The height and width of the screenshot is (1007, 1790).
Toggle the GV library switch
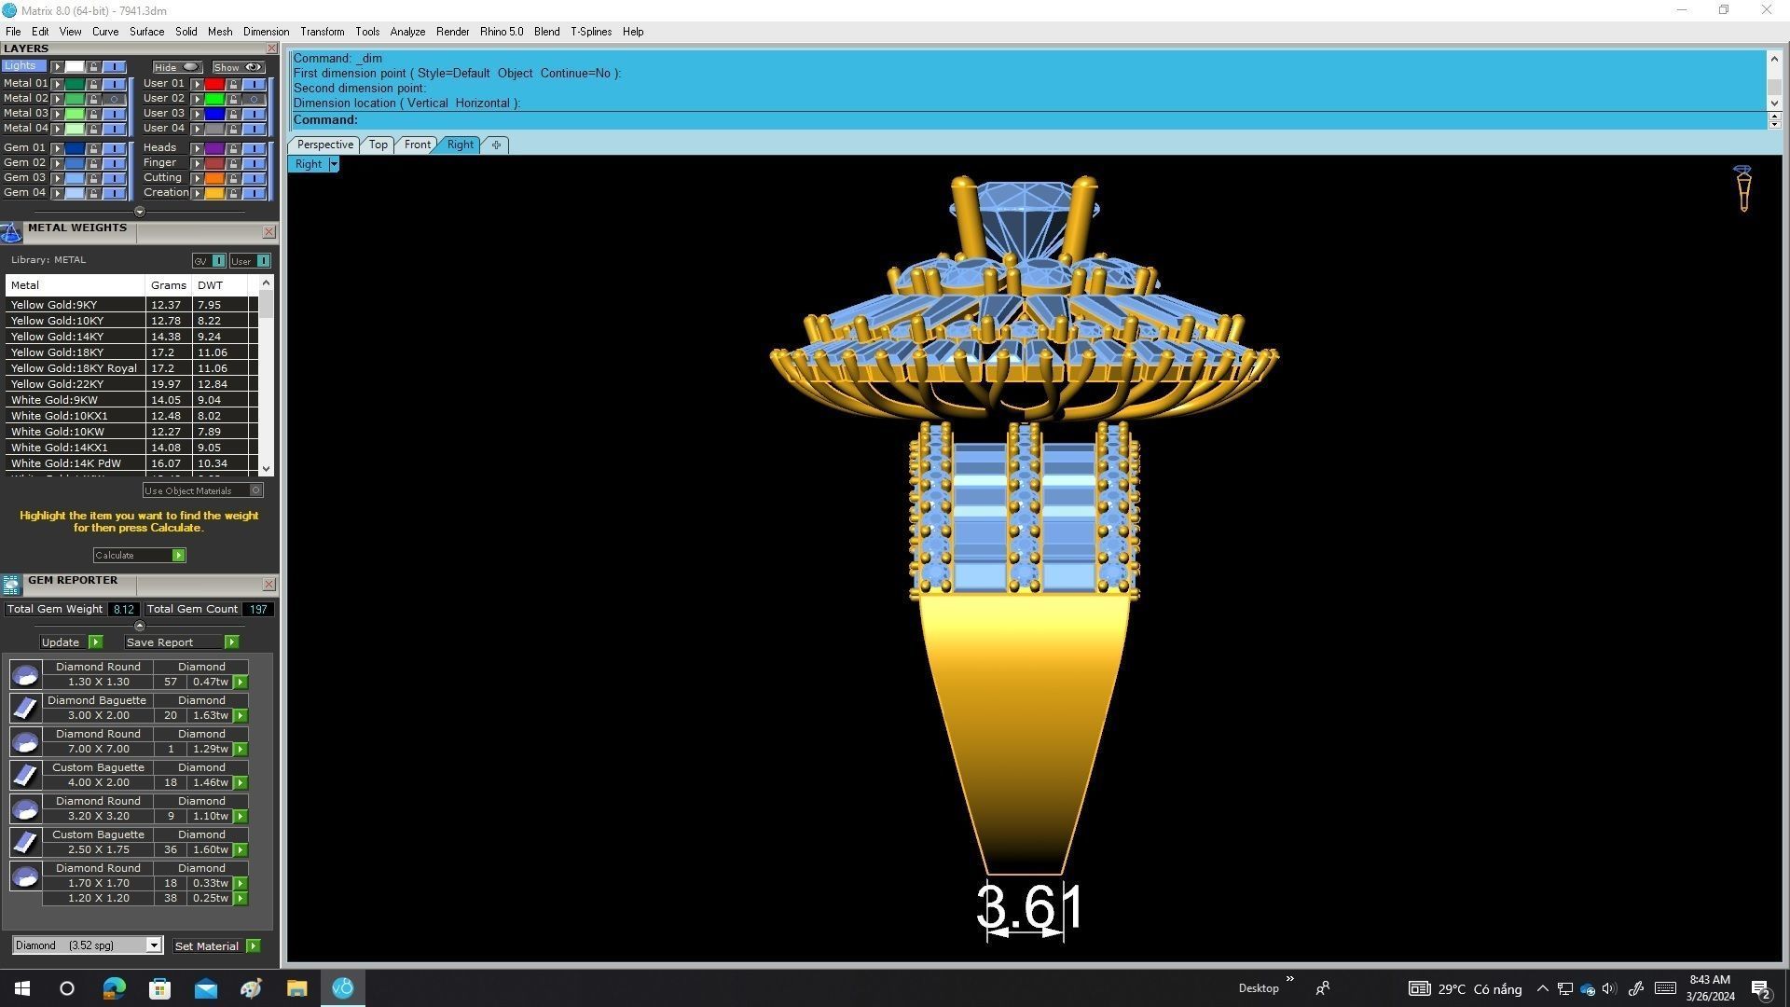pyautogui.click(x=218, y=261)
